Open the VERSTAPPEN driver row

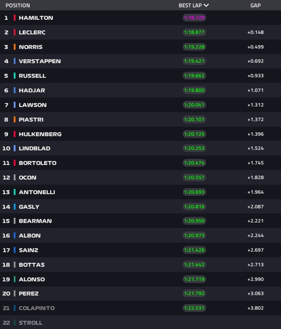coord(140,61)
